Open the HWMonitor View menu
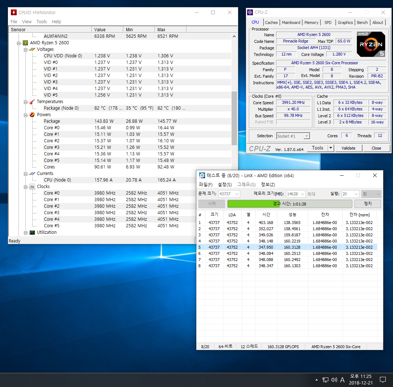The width and height of the screenshot is (393, 387). tap(27, 21)
